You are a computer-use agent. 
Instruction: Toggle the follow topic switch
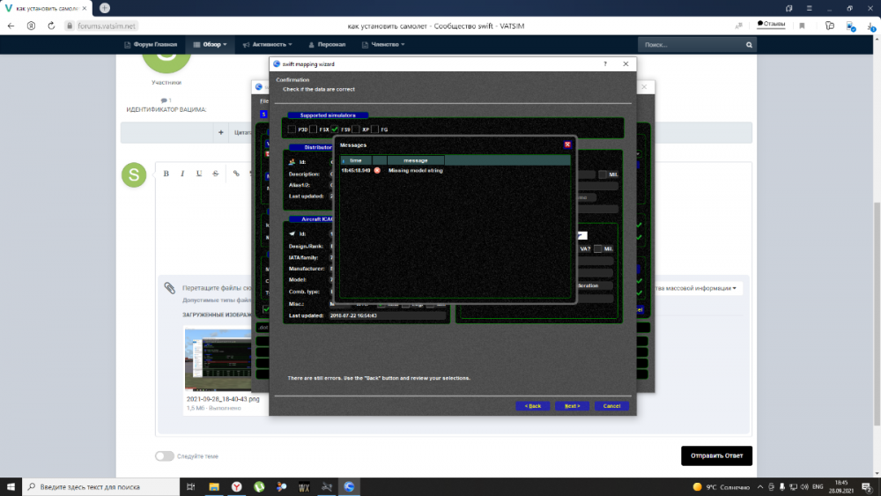click(164, 456)
